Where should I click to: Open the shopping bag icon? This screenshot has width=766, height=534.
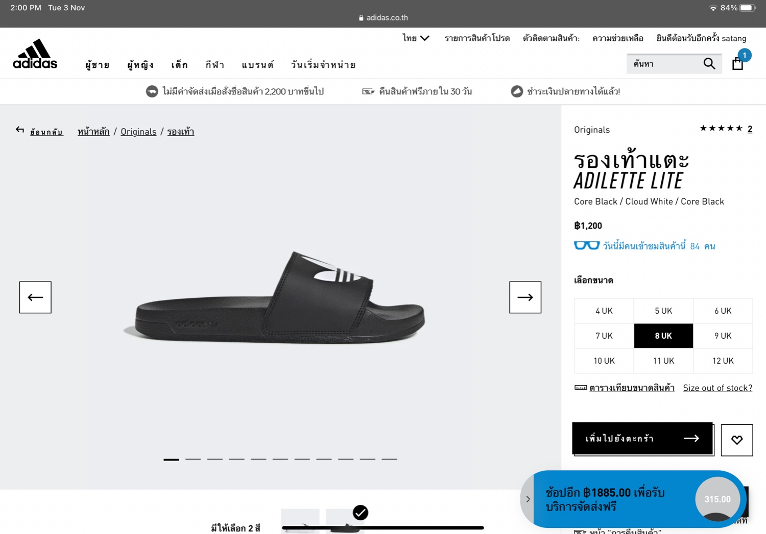tap(737, 64)
